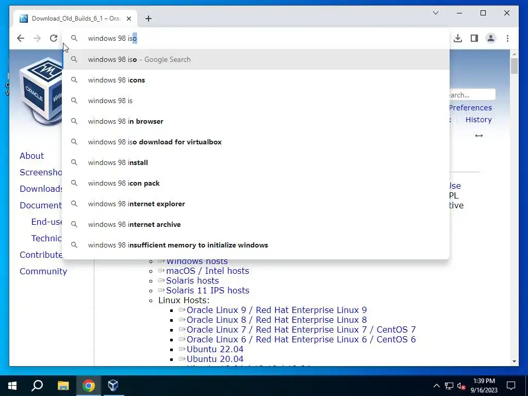The height and width of the screenshot is (396, 528).
Task: Choose the 'windows 98 icon pack' suggestion
Action: tap(256, 183)
